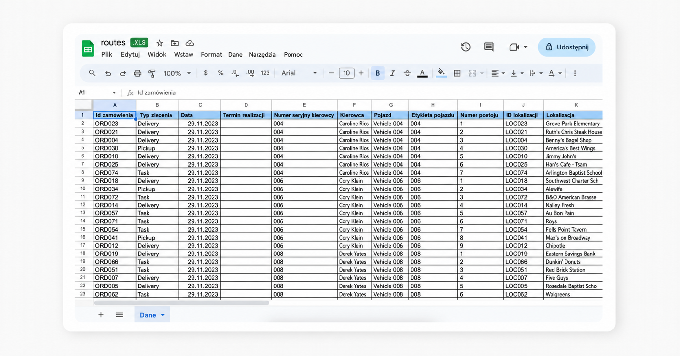Click the routes document title
The width and height of the screenshot is (680, 356).
[x=113, y=43]
